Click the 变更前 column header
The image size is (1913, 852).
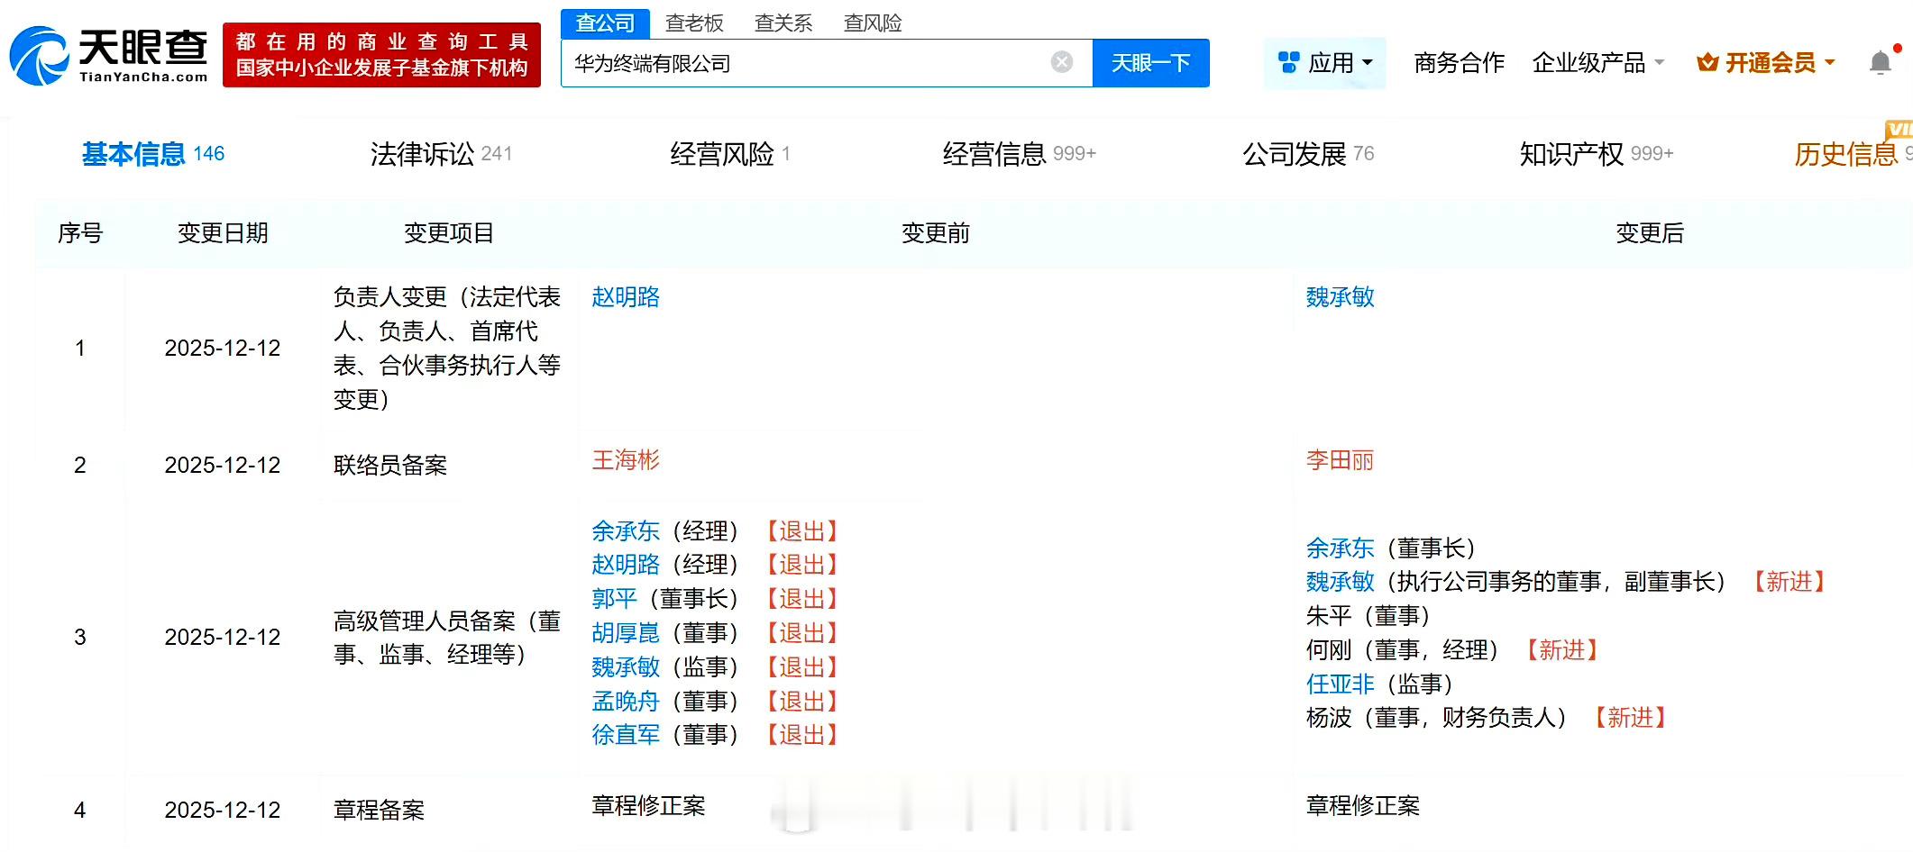[936, 233]
